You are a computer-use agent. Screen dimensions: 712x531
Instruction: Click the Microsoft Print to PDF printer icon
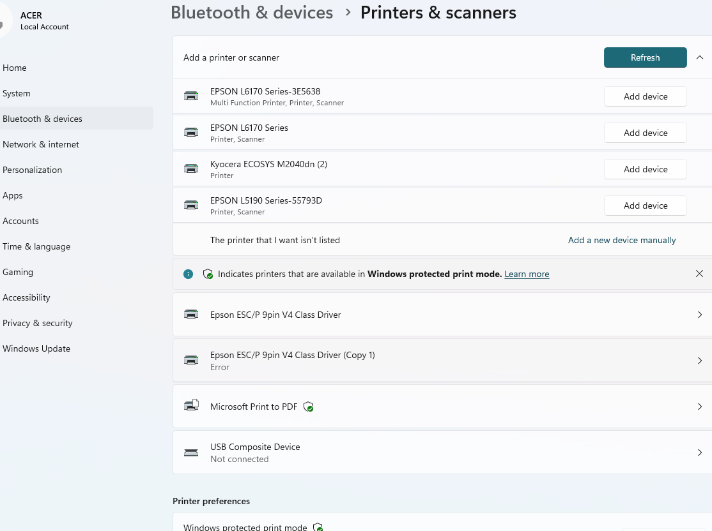[x=192, y=405]
